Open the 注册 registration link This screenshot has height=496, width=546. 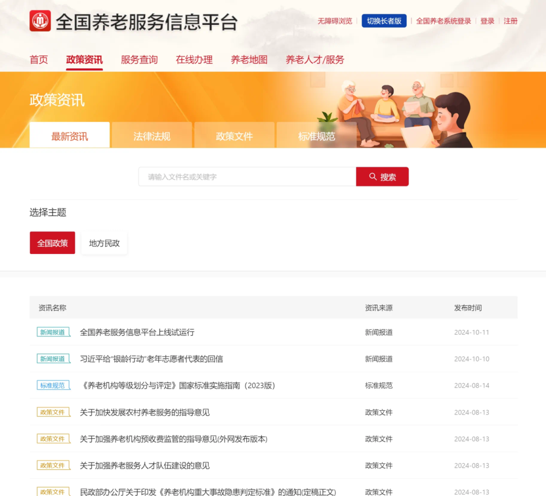point(511,21)
